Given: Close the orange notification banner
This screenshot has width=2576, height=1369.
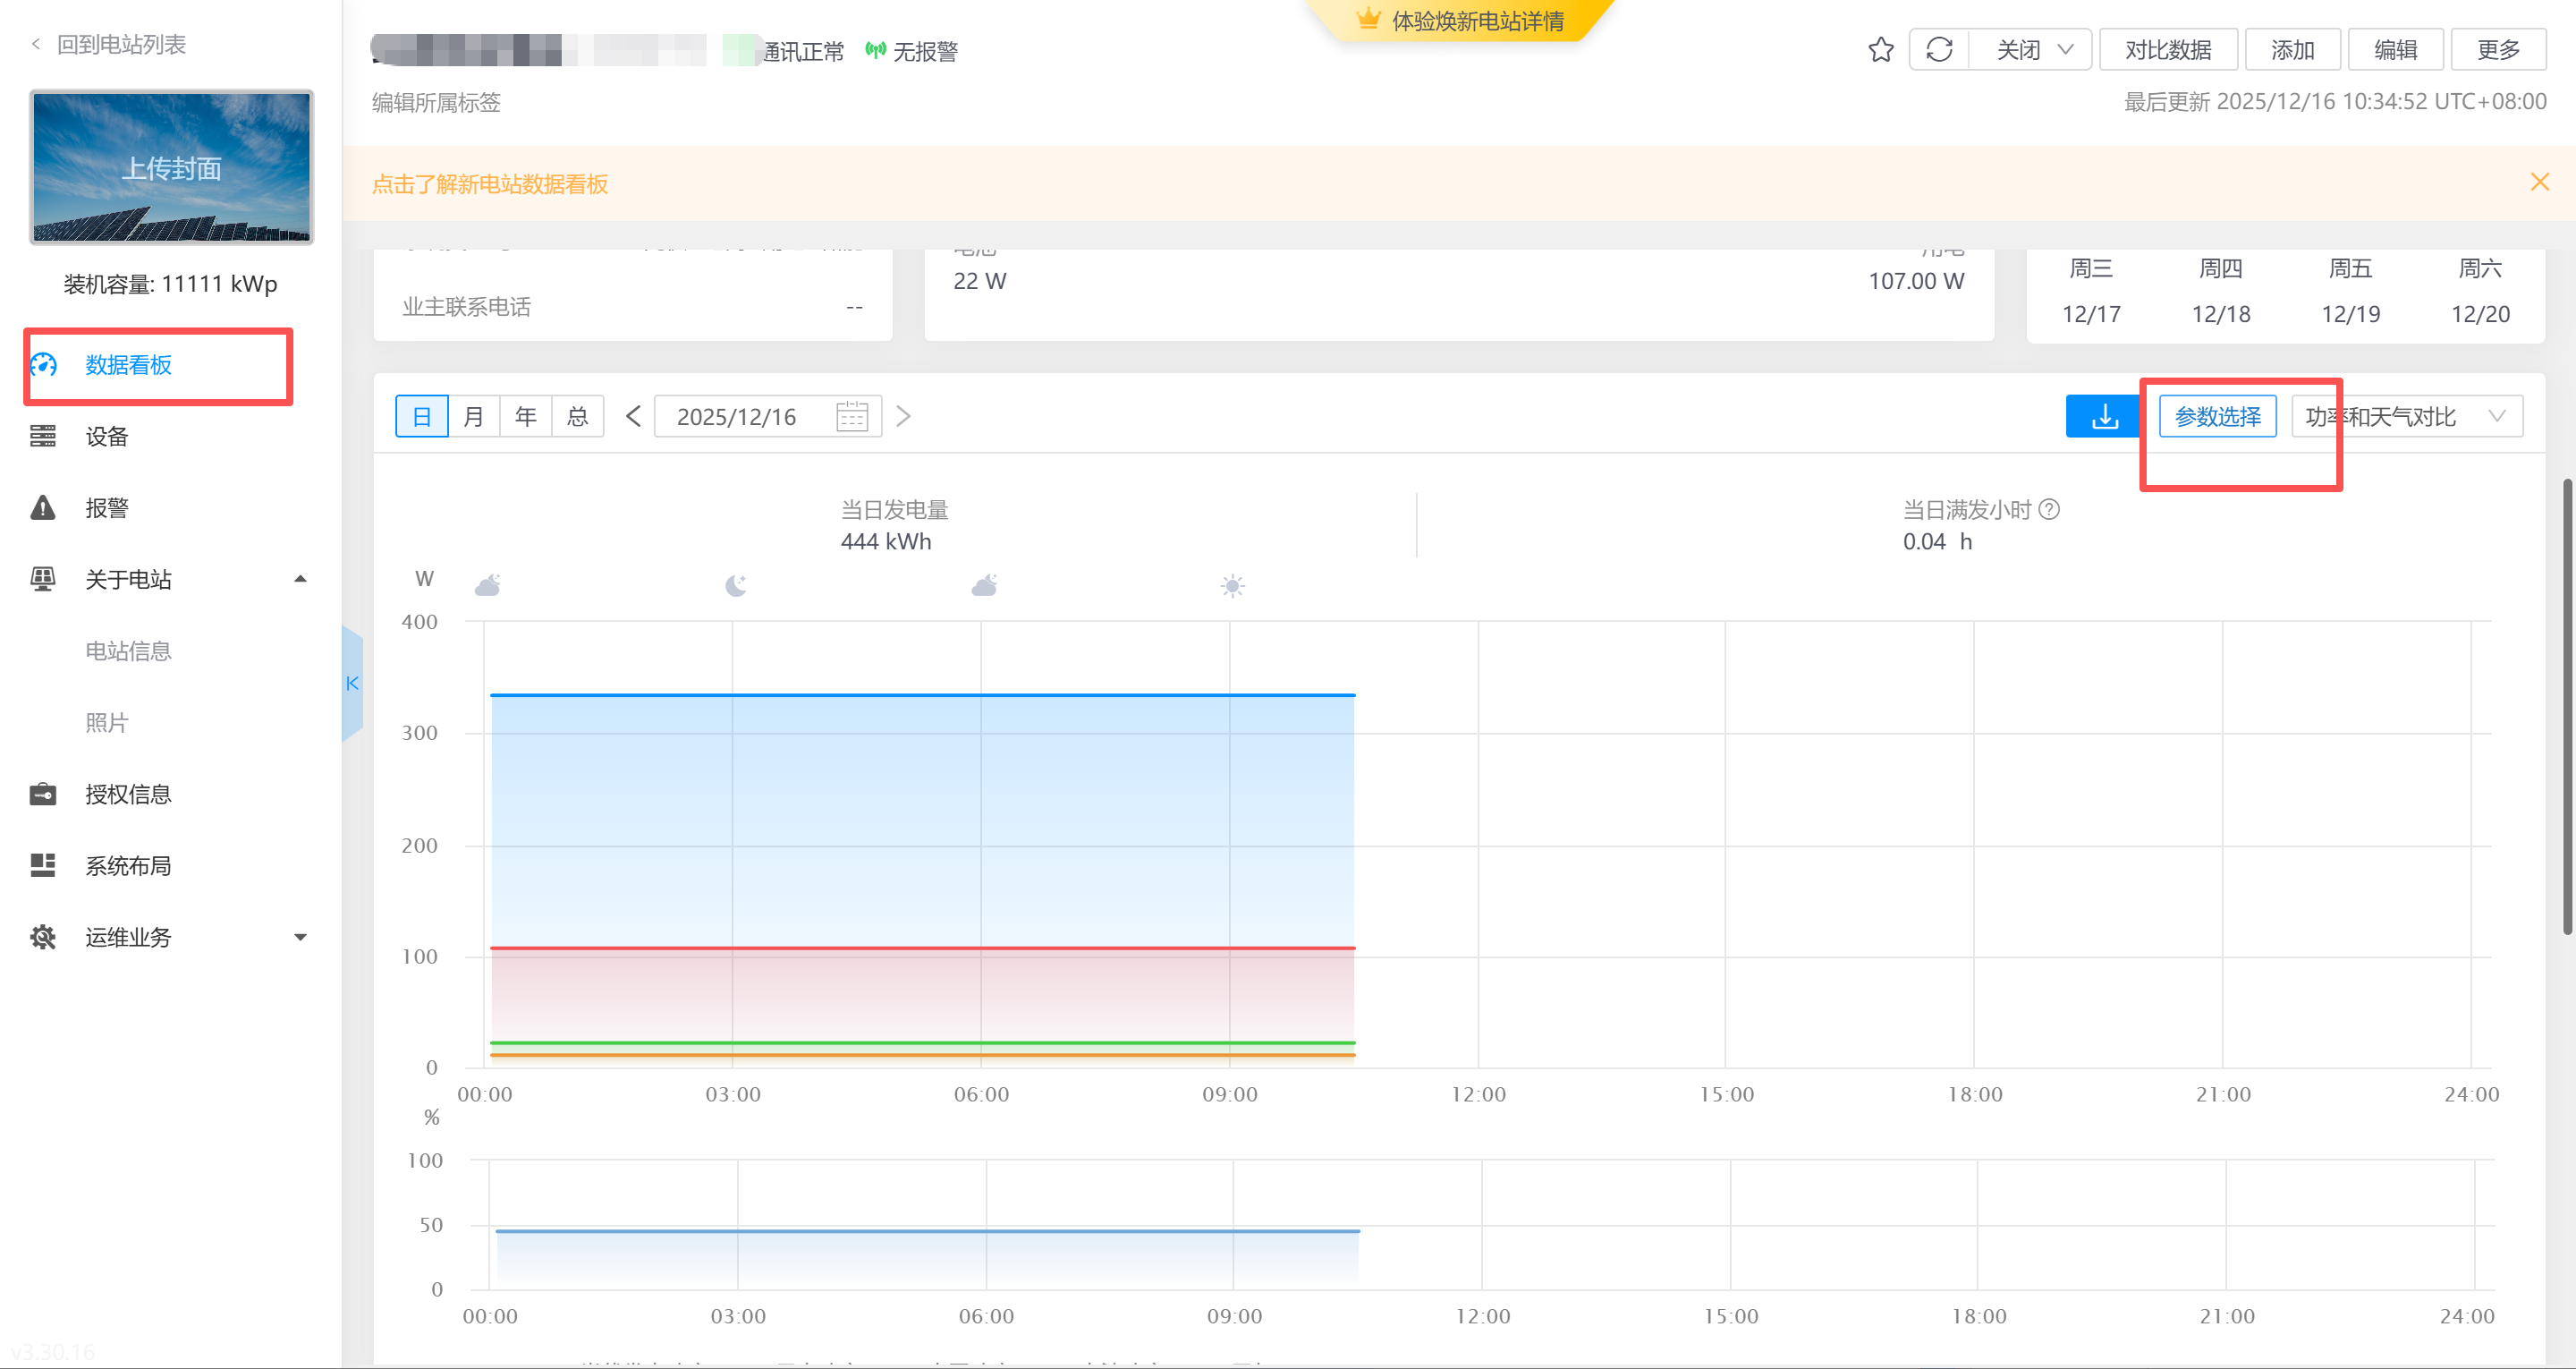Looking at the screenshot, I should (2539, 183).
